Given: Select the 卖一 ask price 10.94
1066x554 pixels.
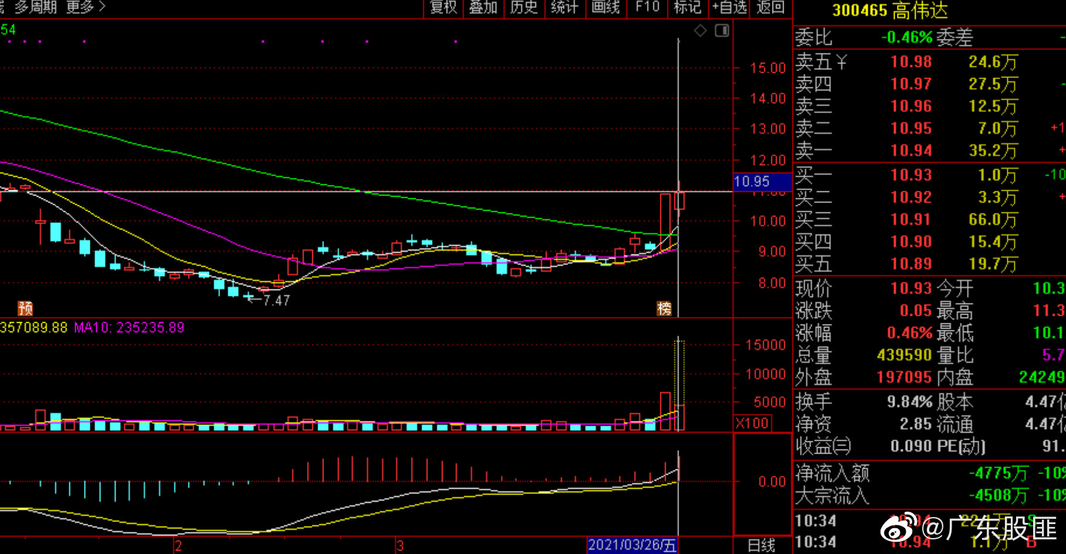Looking at the screenshot, I should (911, 151).
